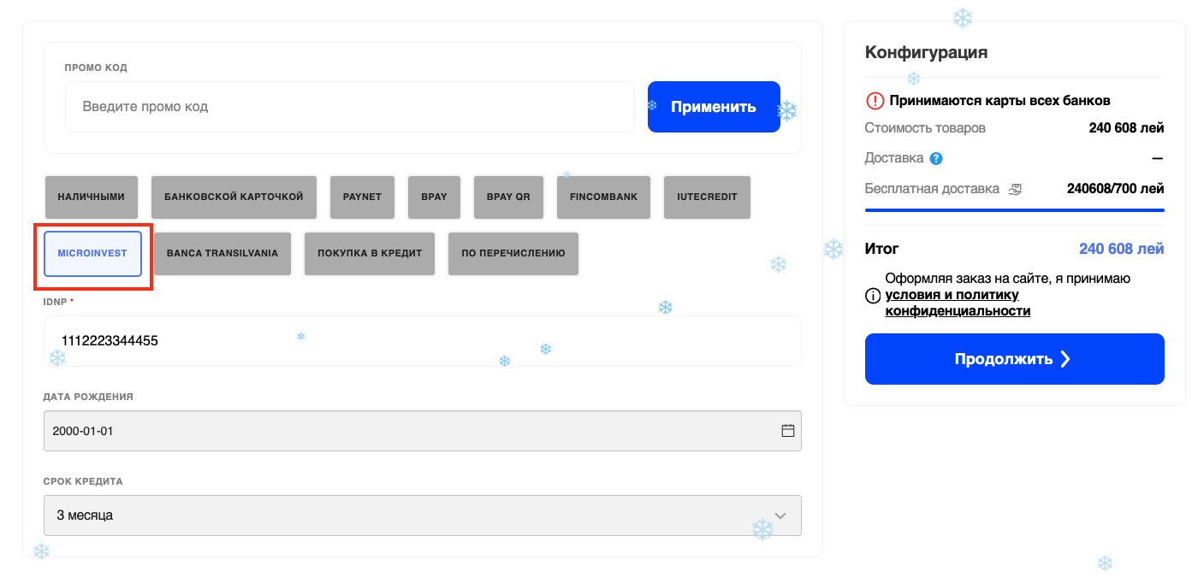Screen dimensions: 1198x577
Task: Open the условия и политику конфиденциальности link
Action: click(957, 303)
